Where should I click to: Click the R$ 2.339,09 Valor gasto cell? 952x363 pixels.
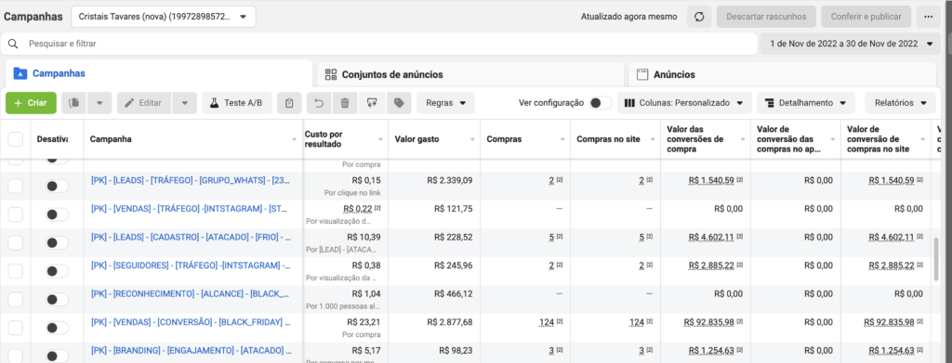click(x=450, y=180)
